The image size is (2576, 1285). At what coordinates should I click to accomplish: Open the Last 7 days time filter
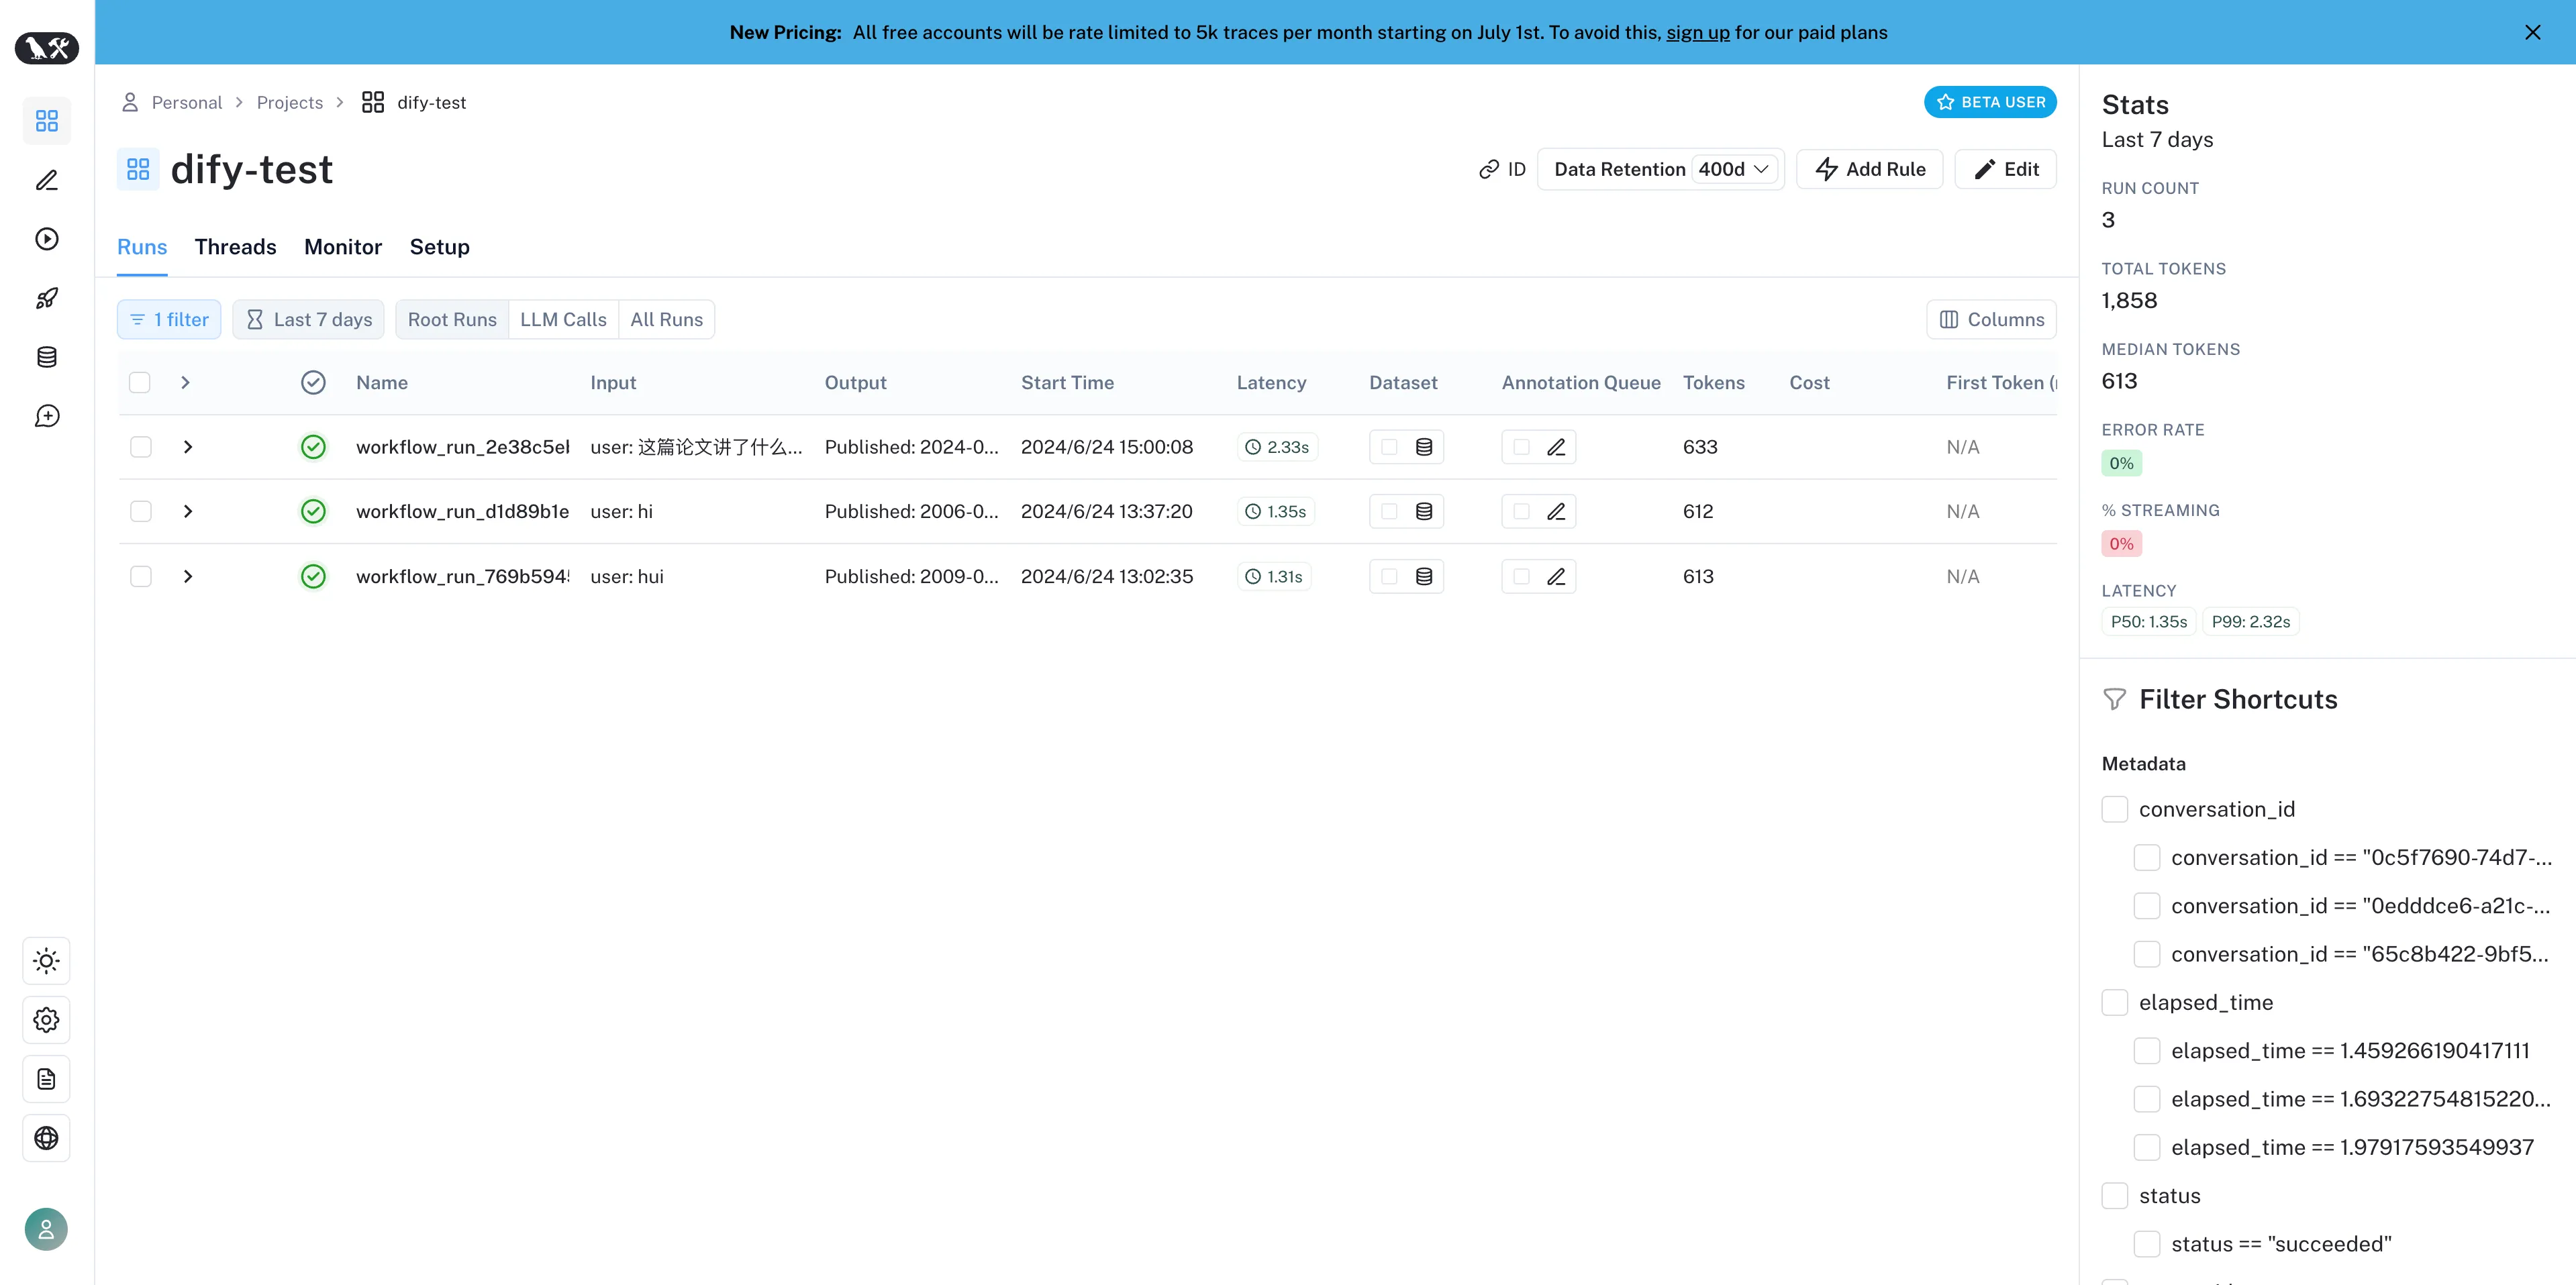(309, 320)
